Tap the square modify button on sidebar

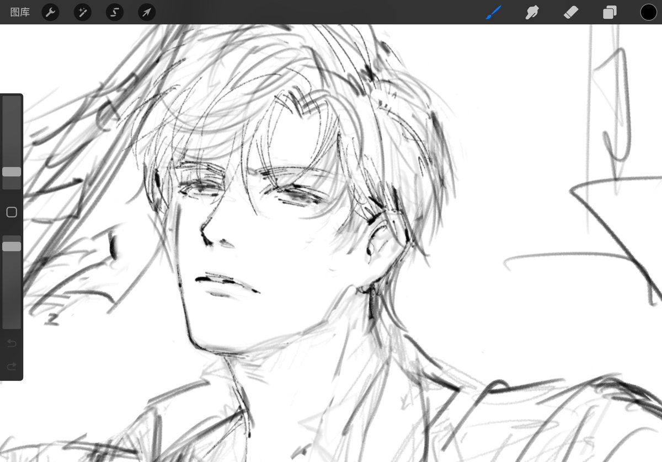12,212
